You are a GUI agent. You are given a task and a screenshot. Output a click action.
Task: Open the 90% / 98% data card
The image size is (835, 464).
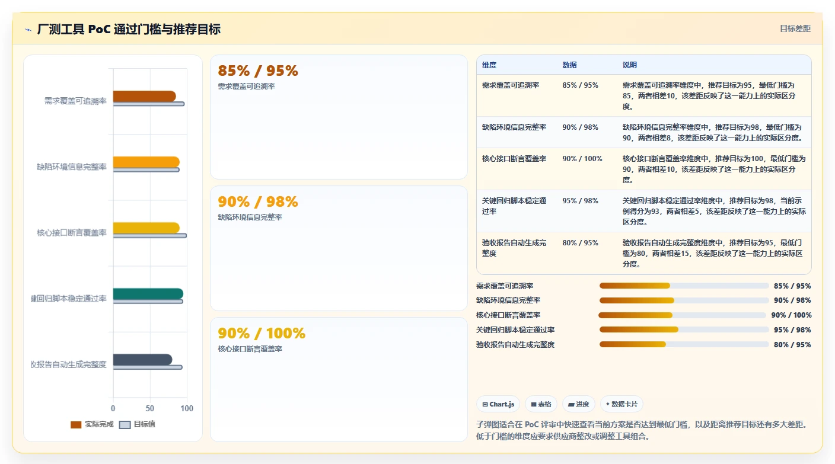coord(339,248)
